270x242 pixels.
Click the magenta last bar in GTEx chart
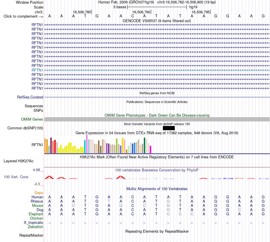151,150
